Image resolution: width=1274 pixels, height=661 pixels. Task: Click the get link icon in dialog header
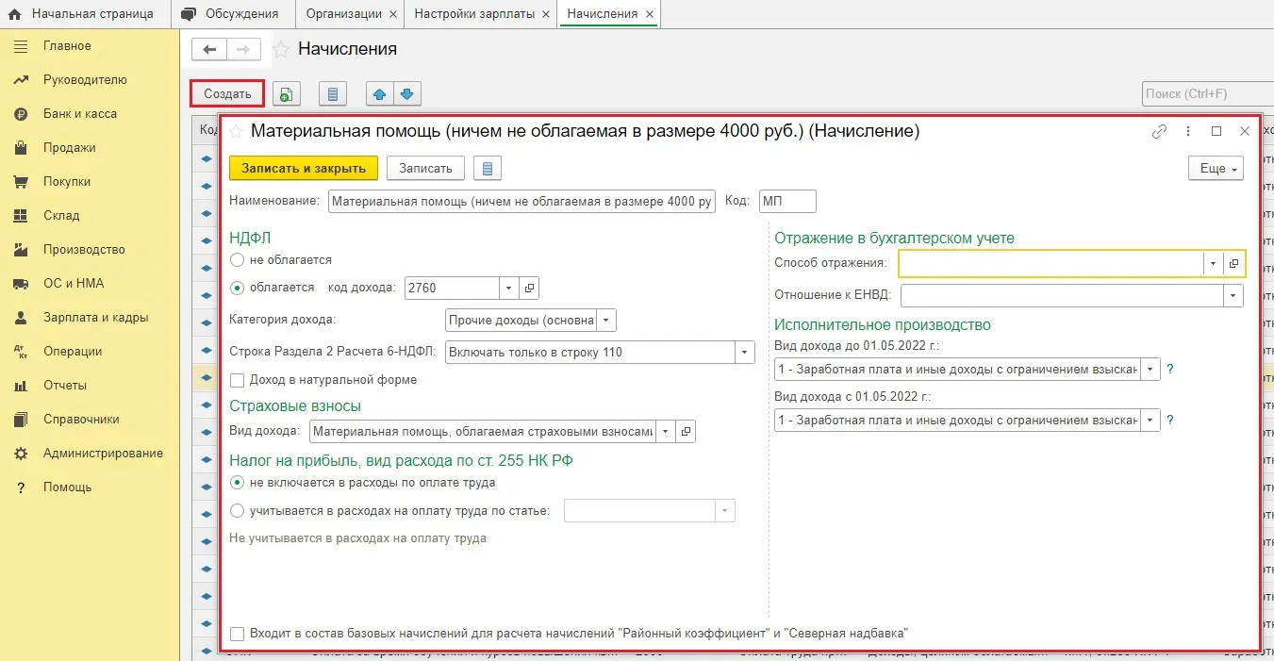click(1159, 132)
